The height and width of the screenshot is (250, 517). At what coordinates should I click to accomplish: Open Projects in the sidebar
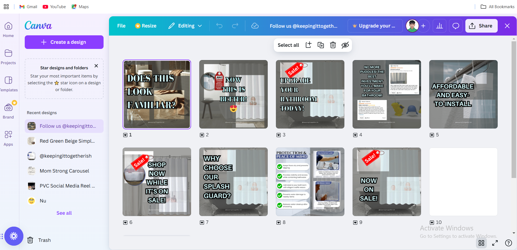(x=8, y=57)
